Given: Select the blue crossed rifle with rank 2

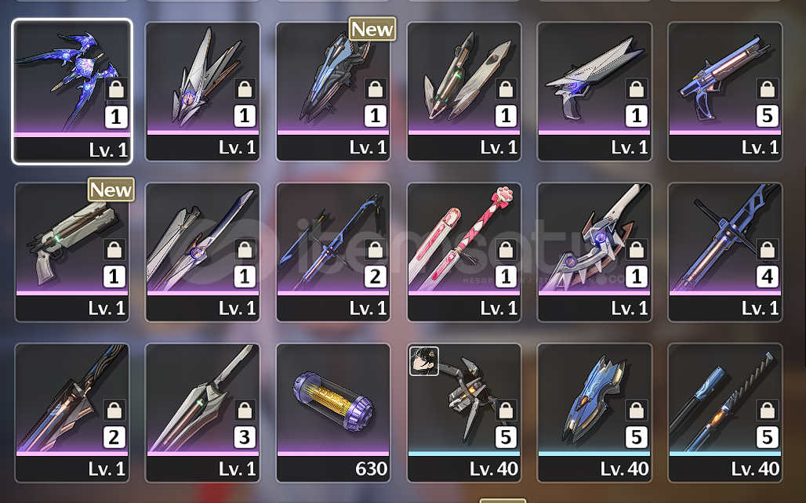Looking at the screenshot, I should [x=333, y=251].
